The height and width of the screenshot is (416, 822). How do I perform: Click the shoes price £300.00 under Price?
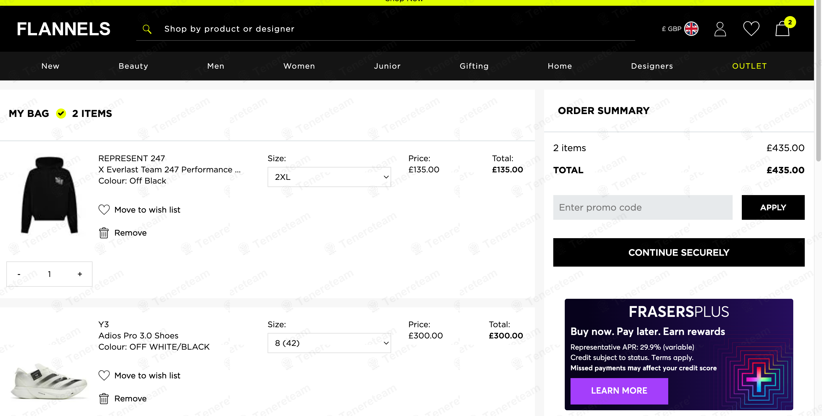pos(425,336)
